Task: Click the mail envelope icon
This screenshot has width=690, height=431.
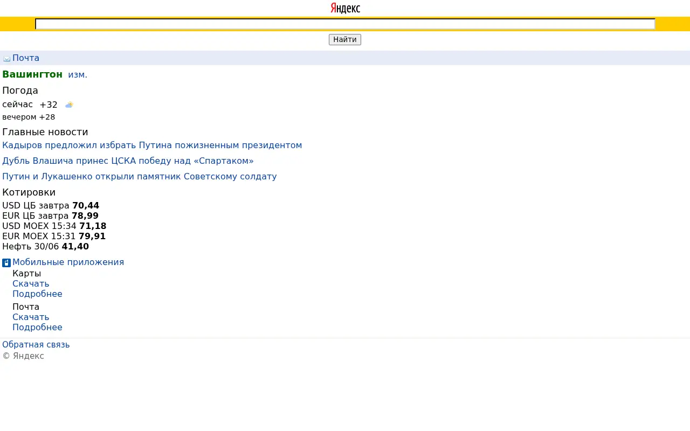Action: tap(7, 58)
